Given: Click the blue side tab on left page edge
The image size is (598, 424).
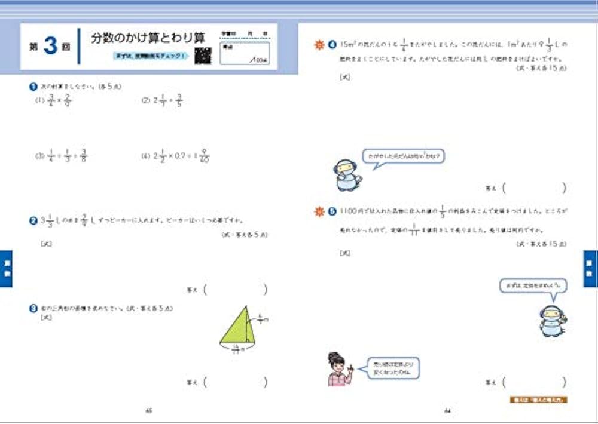Looking at the screenshot, I should click(7, 269).
